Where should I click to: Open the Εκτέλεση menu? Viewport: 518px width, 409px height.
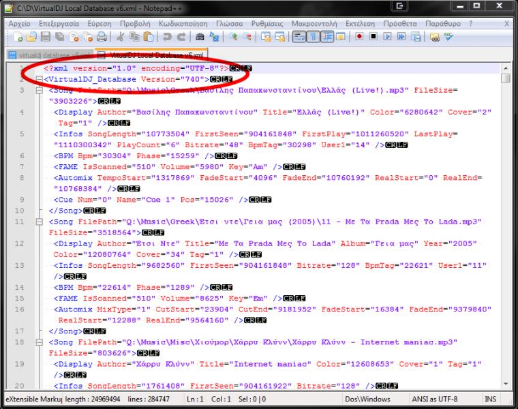pyautogui.click(x=360, y=24)
